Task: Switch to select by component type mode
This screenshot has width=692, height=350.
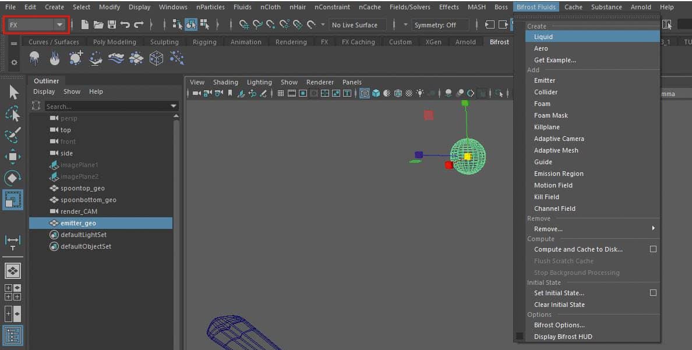Action: pos(204,24)
